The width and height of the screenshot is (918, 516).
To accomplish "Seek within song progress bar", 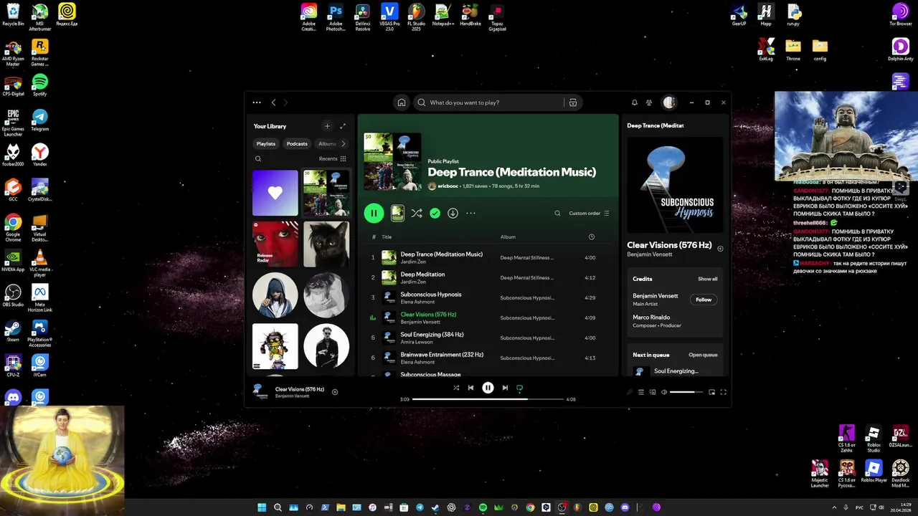I will [488, 399].
